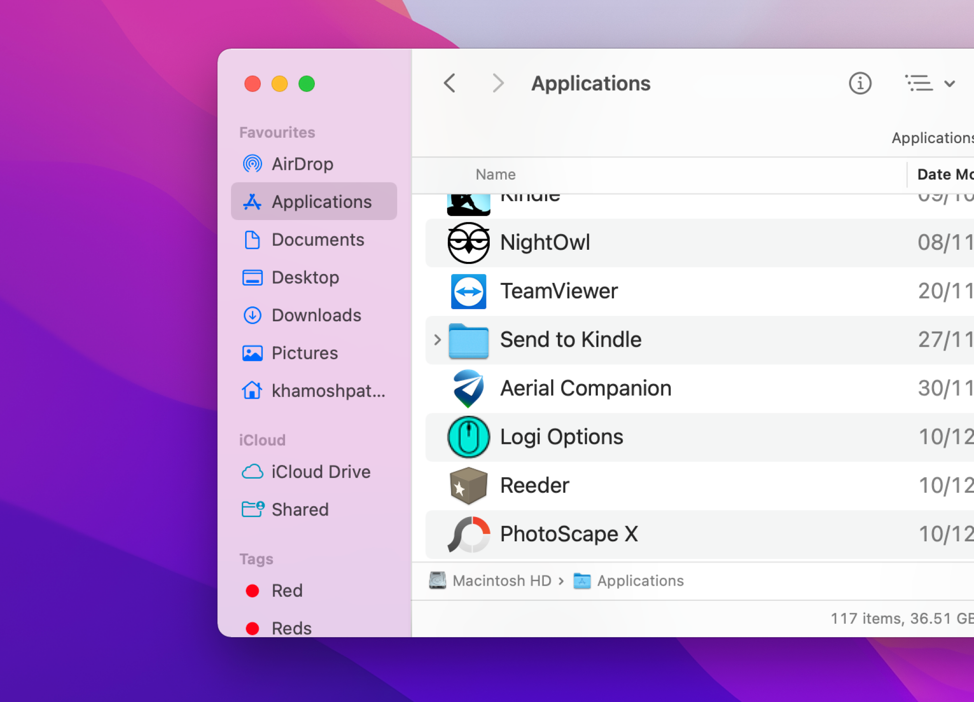The width and height of the screenshot is (974, 702).
Task: Open the Shared folder in iCloud
Action: pyautogui.click(x=314, y=510)
